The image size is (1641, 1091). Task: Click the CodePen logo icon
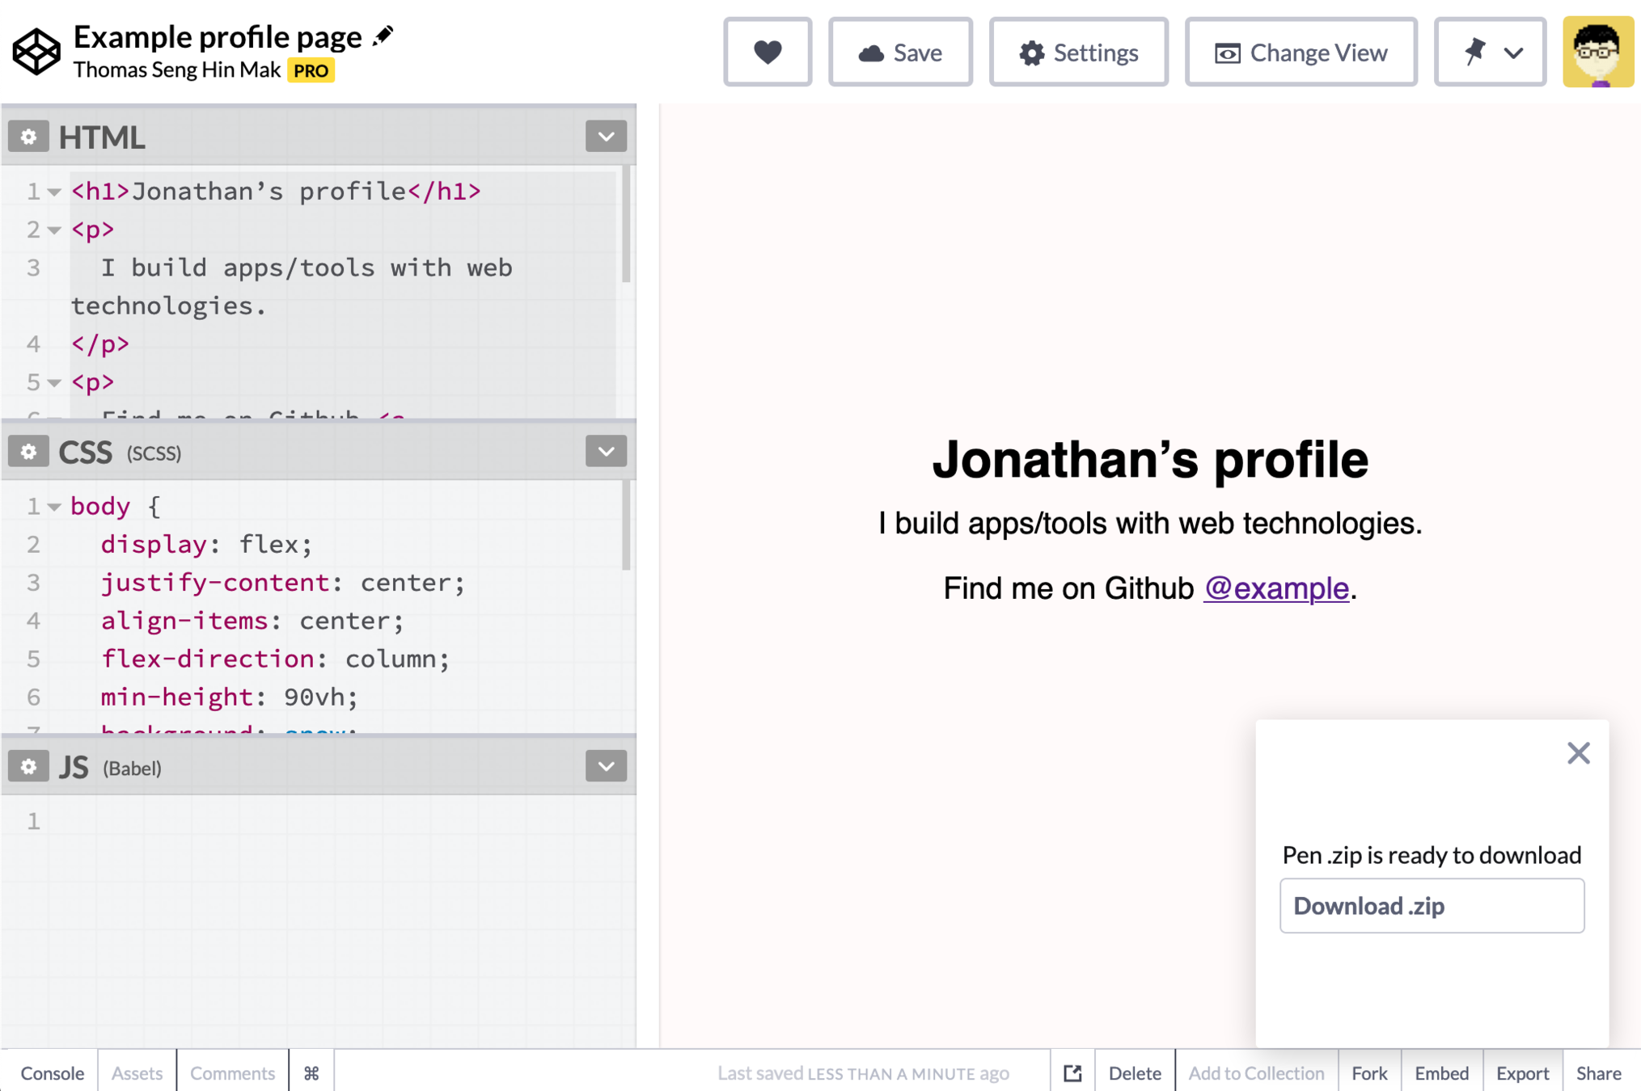(36, 52)
